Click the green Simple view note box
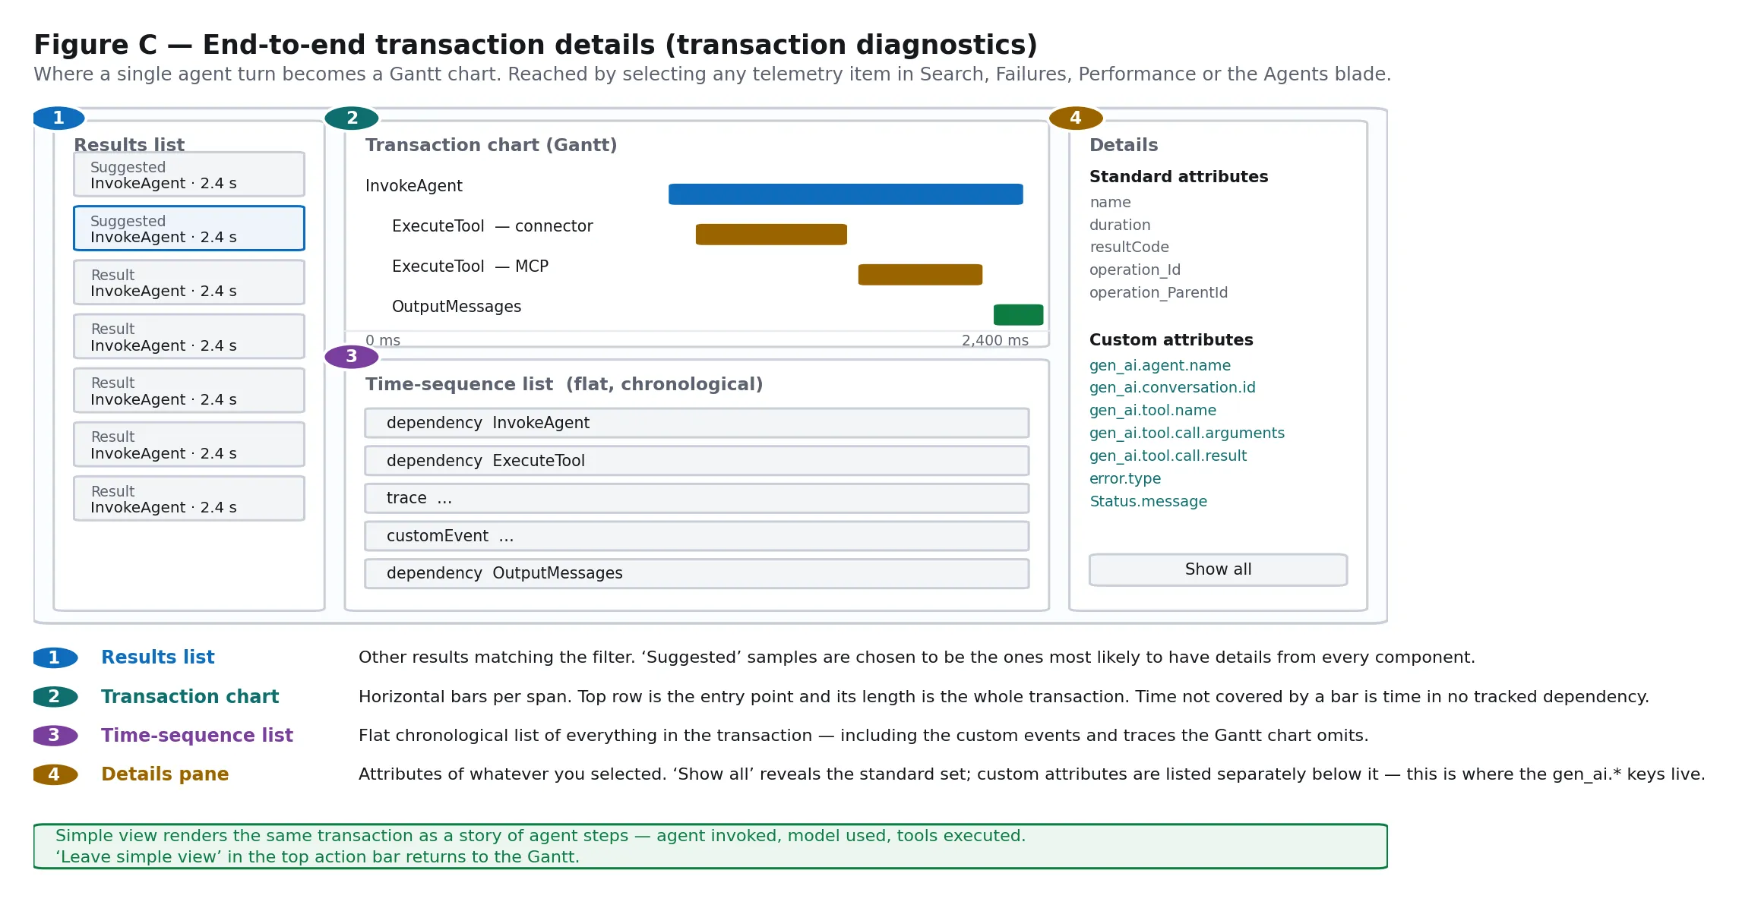Image resolution: width=1739 pixels, height=908 pixels. tap(710, 846)
